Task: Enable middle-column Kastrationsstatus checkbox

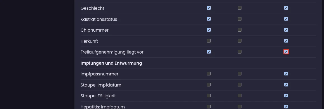Action: coord(240,19)
